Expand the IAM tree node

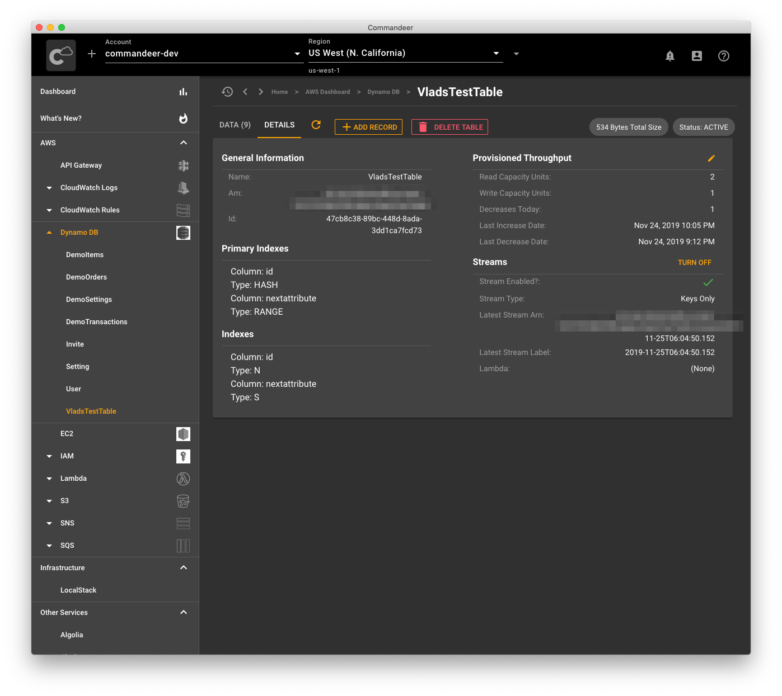coord(49,456)
